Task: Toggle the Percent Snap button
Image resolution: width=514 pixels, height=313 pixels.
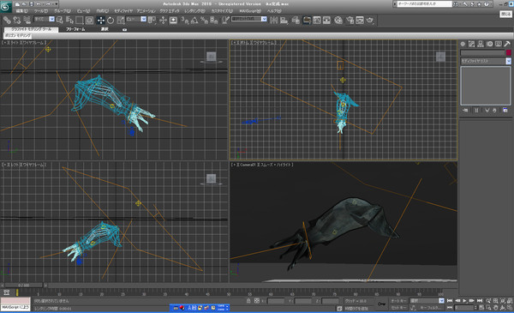Action: (x=204, y=21)
